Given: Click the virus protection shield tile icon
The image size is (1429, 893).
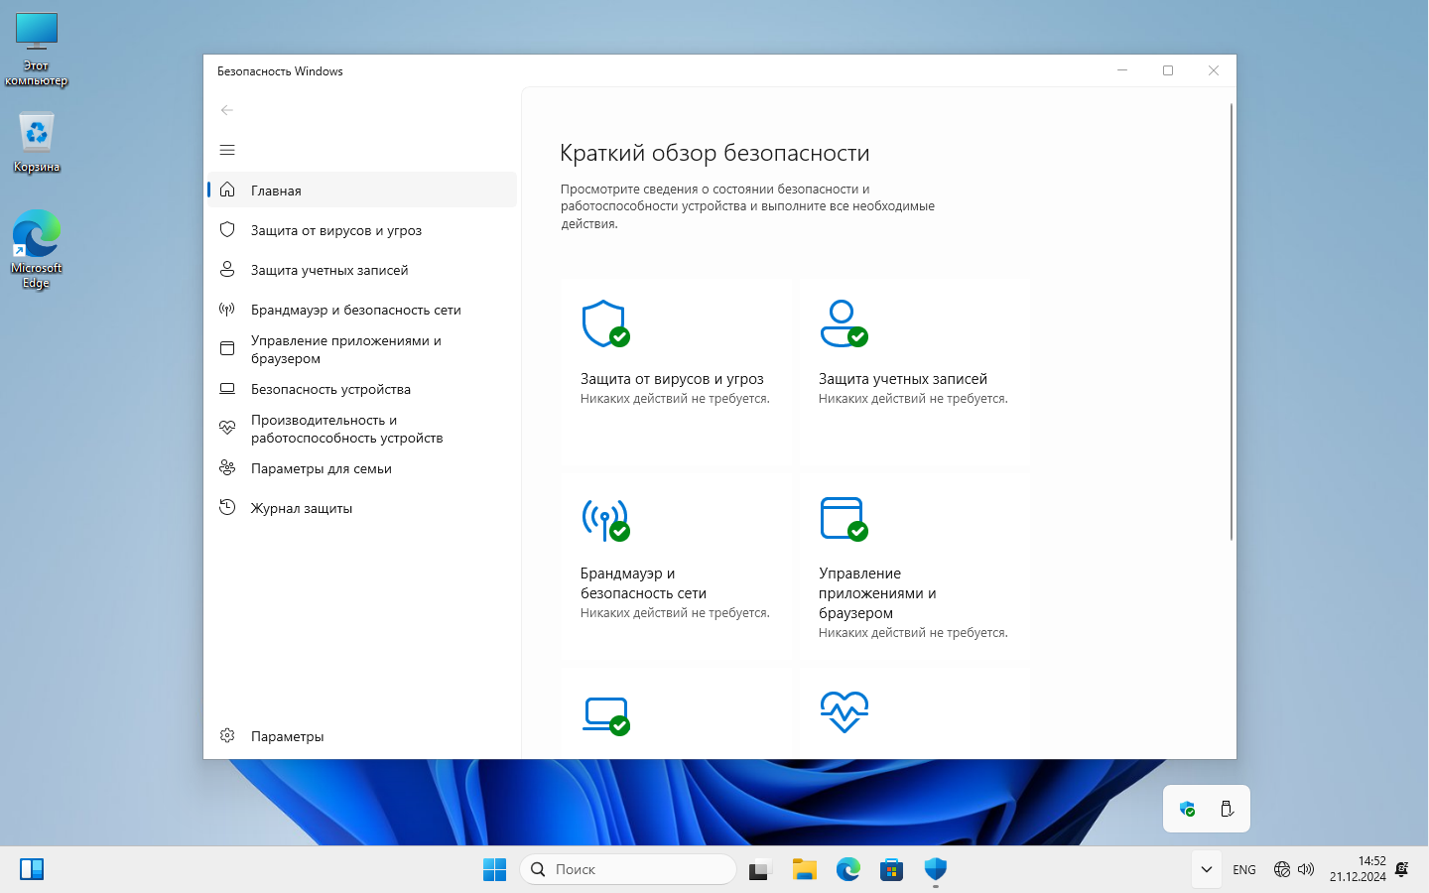Looking at the screenshot, I should tap(605, 323).
